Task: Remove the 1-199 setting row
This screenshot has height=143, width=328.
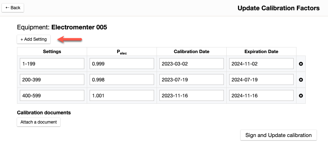Action: click(x=301, y=64)
